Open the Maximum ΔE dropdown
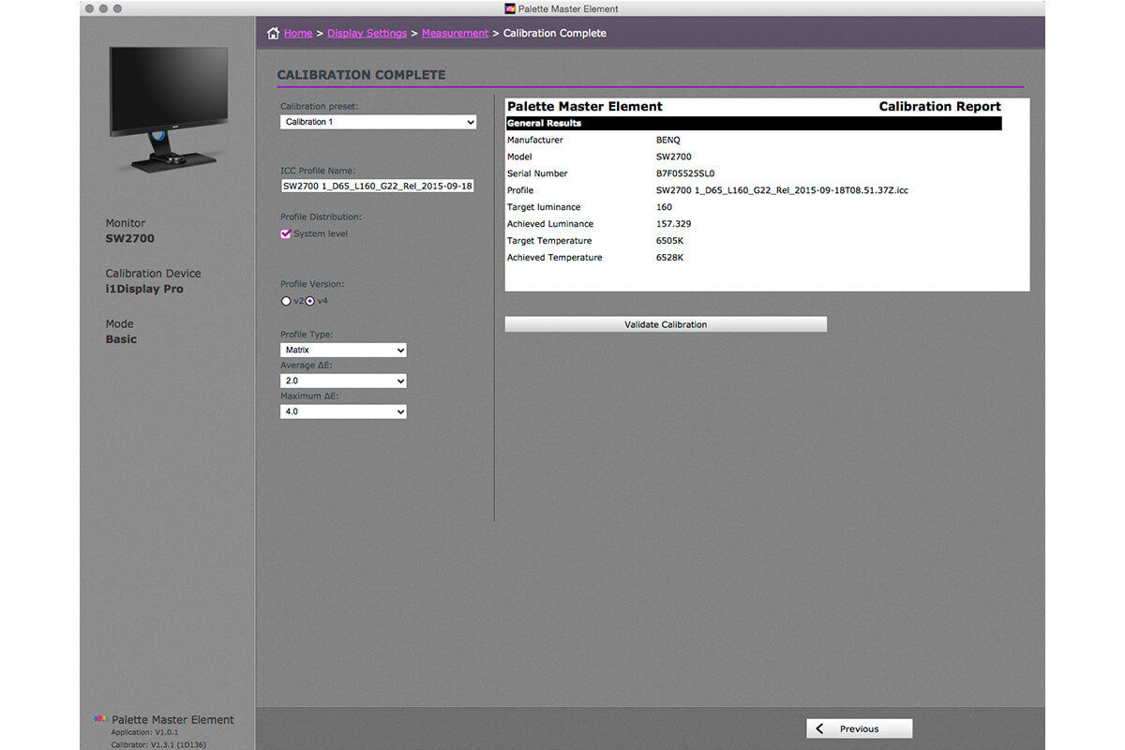1125x750 pixels. (343, 412)
